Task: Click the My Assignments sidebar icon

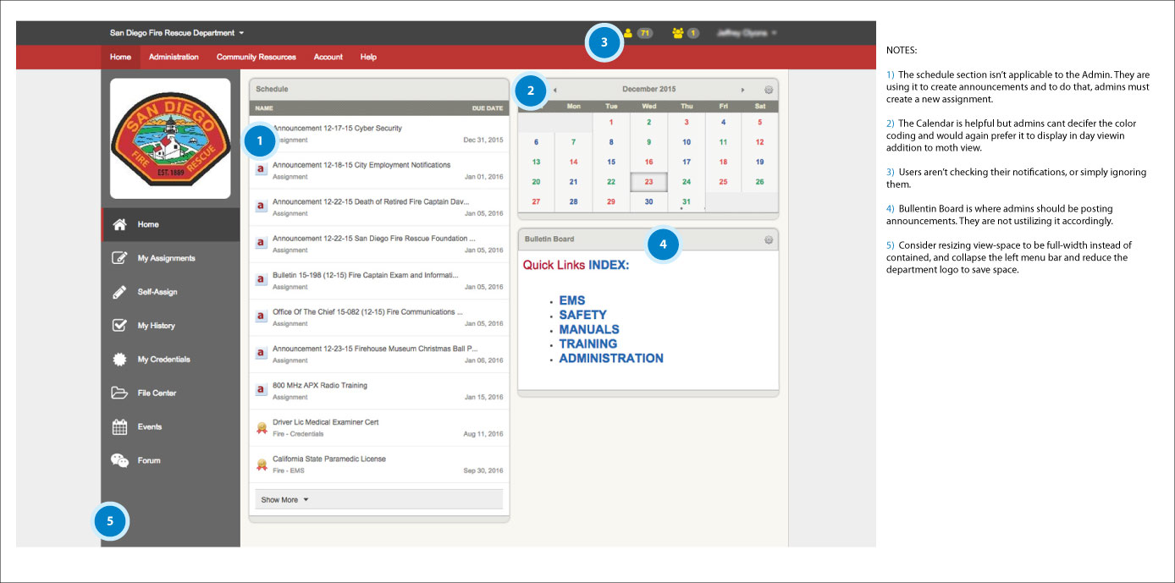Action: (120, 258)
